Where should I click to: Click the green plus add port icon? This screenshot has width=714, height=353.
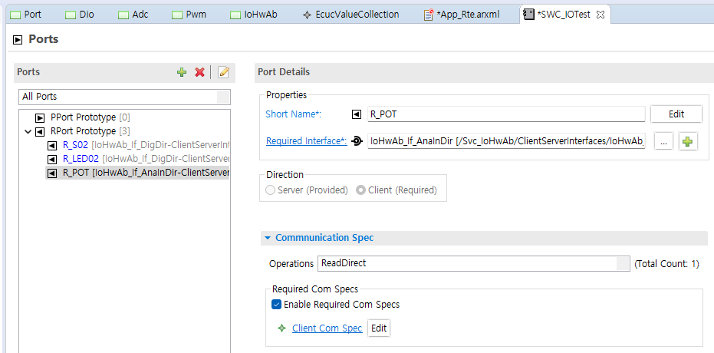point(182,72)
